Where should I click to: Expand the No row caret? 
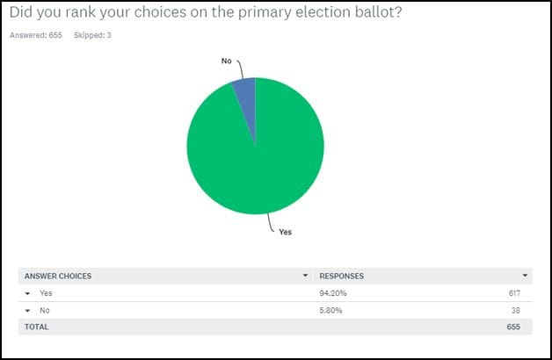[27, 311]
